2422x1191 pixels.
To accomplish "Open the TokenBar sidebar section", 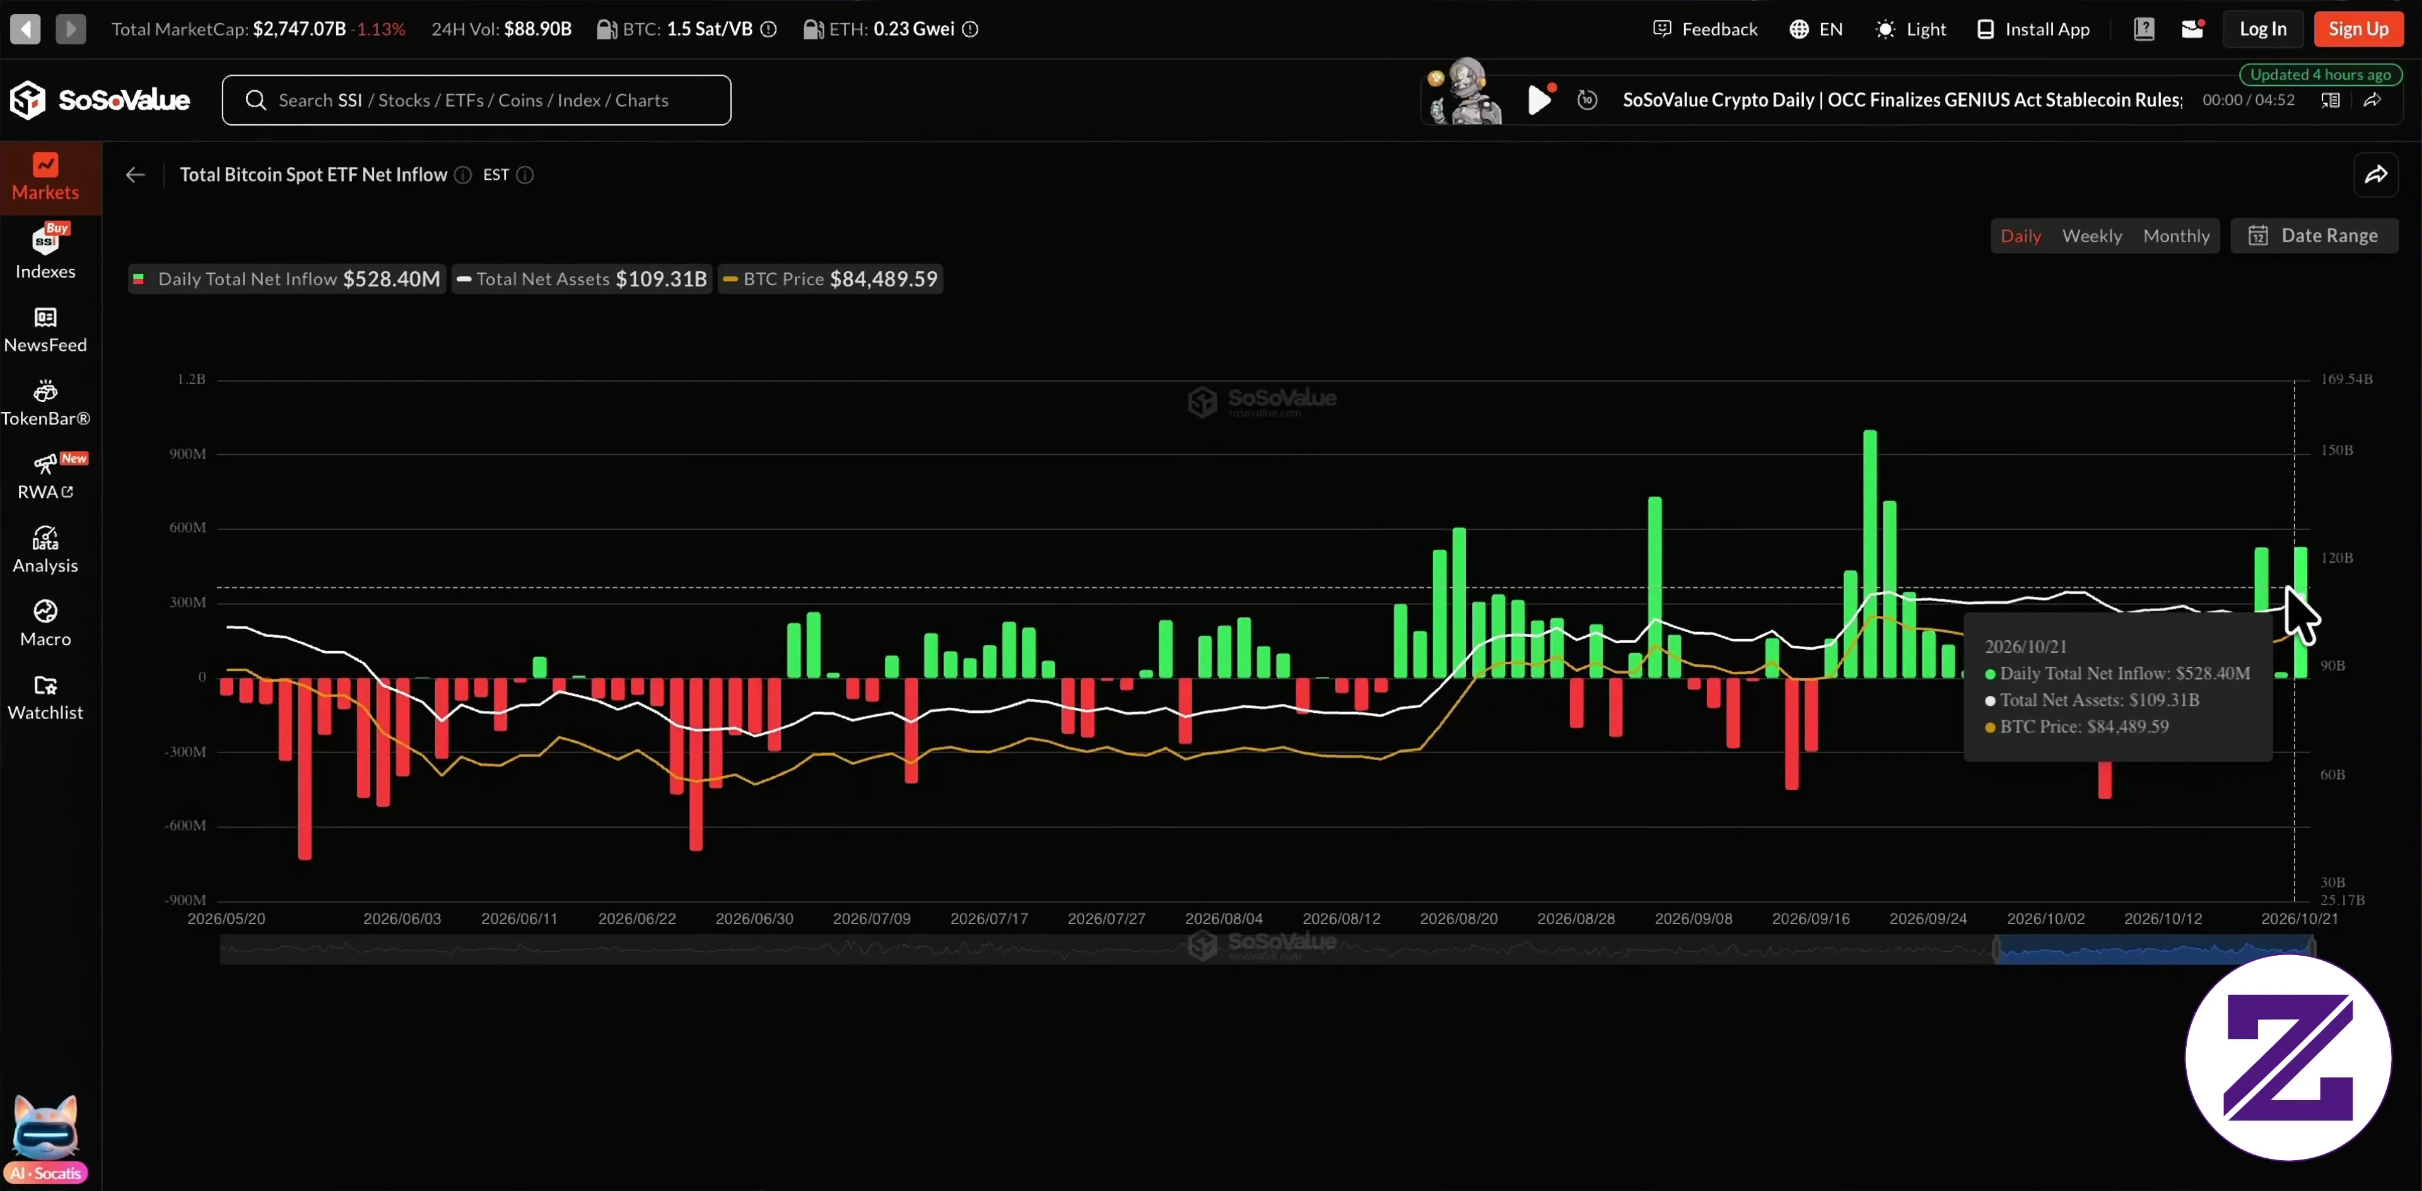I will 45,402.
